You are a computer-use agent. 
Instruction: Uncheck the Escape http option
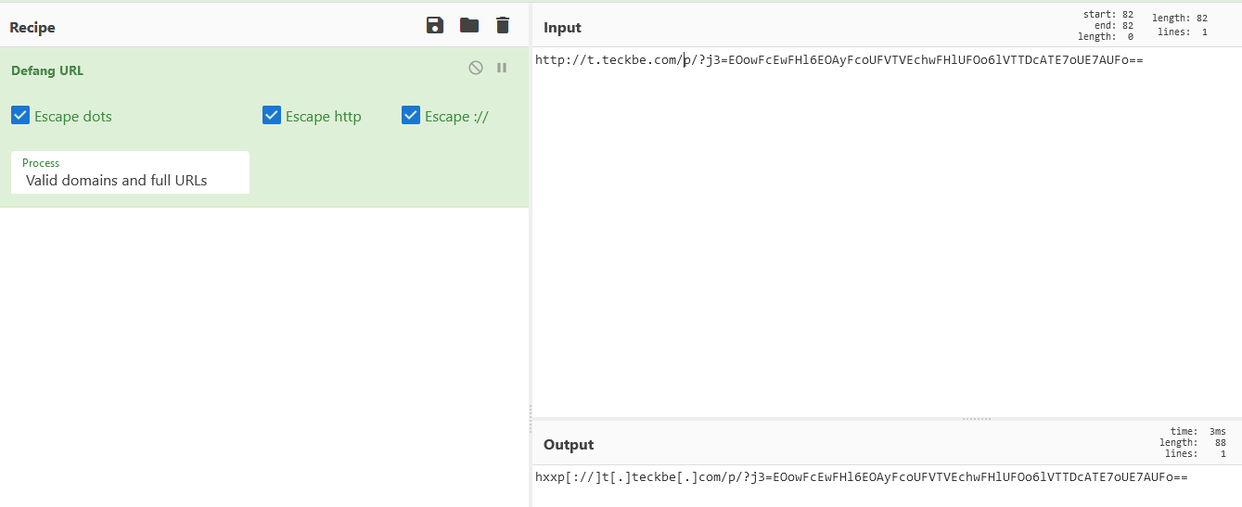(x=272, y=115)
